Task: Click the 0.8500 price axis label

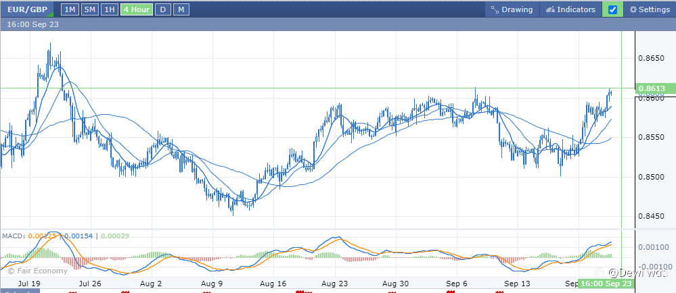Action: (x=652, y=177)
